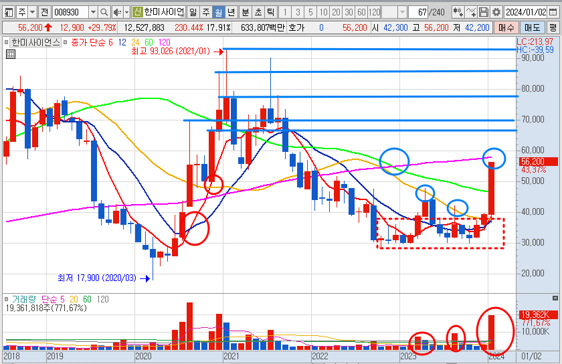Choose interval 5
Screen dimensions: 562x364
(x=310, y=13)
